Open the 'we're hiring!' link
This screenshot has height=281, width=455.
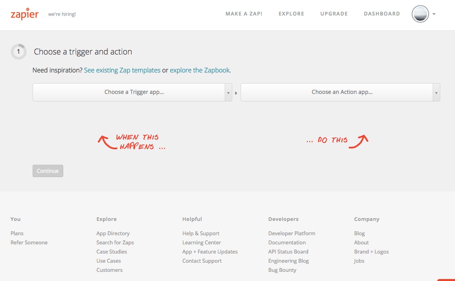pyautogui.click(x=62, y=14)
